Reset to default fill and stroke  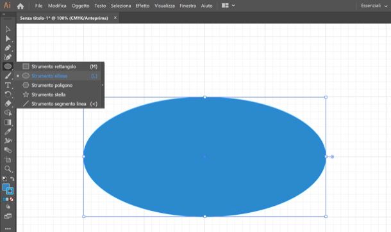4,178
